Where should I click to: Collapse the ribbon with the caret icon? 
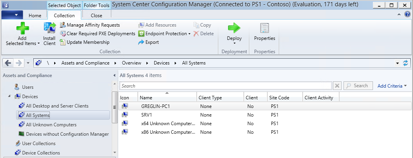click(399, 14)
